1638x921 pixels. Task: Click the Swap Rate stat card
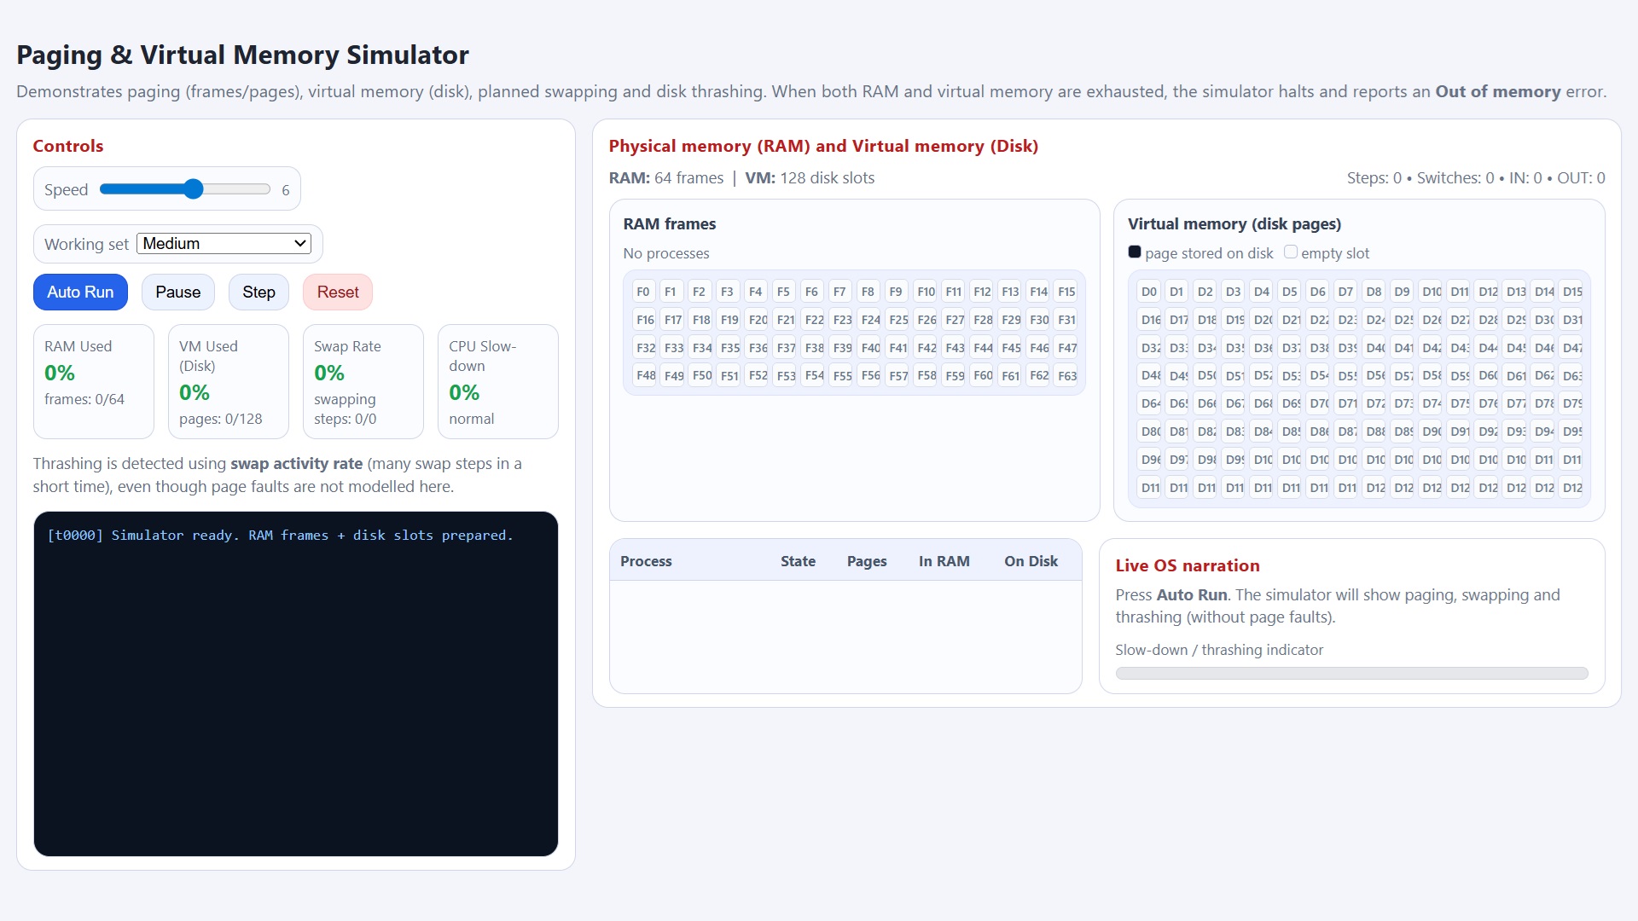pos(363,381)
